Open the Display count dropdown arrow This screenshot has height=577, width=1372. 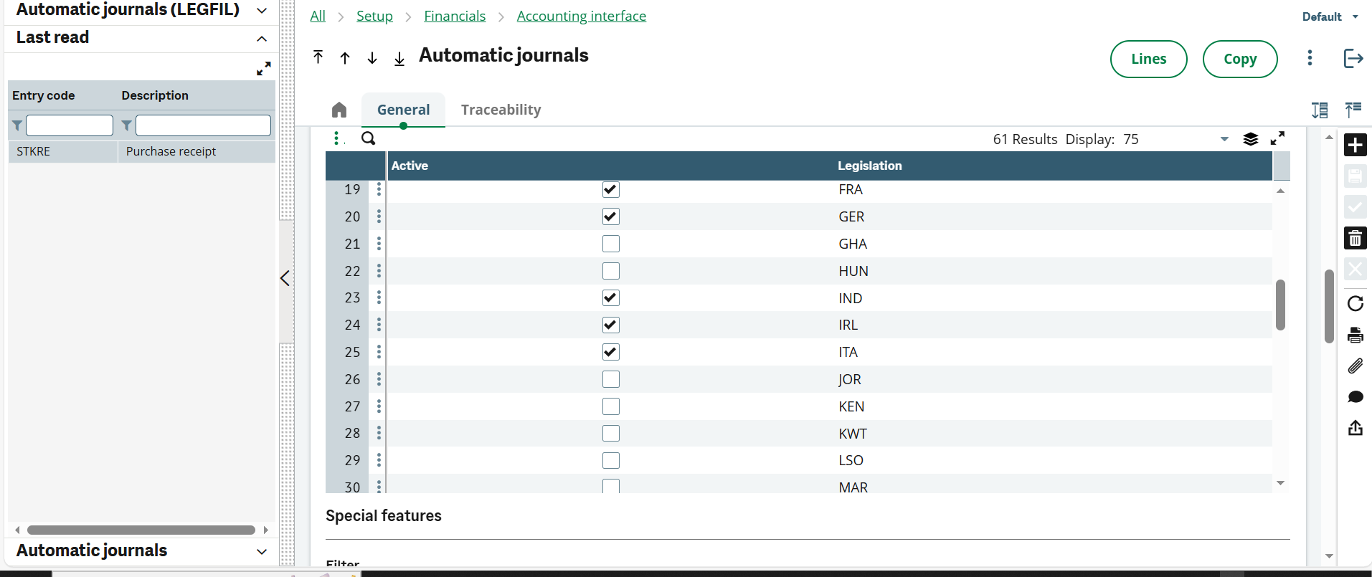(1224, 139)
